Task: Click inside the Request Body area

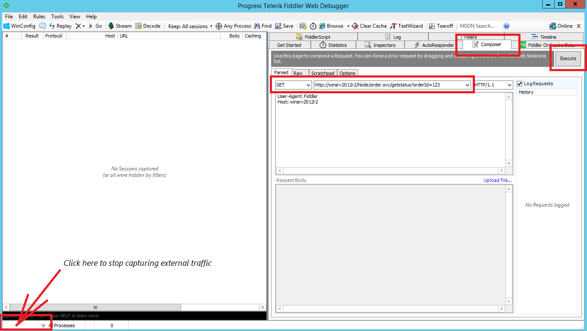Action: pos(390,244)
